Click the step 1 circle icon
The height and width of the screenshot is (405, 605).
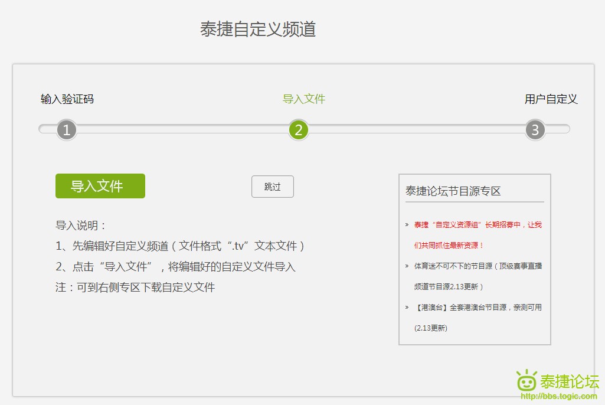[67, 130]
